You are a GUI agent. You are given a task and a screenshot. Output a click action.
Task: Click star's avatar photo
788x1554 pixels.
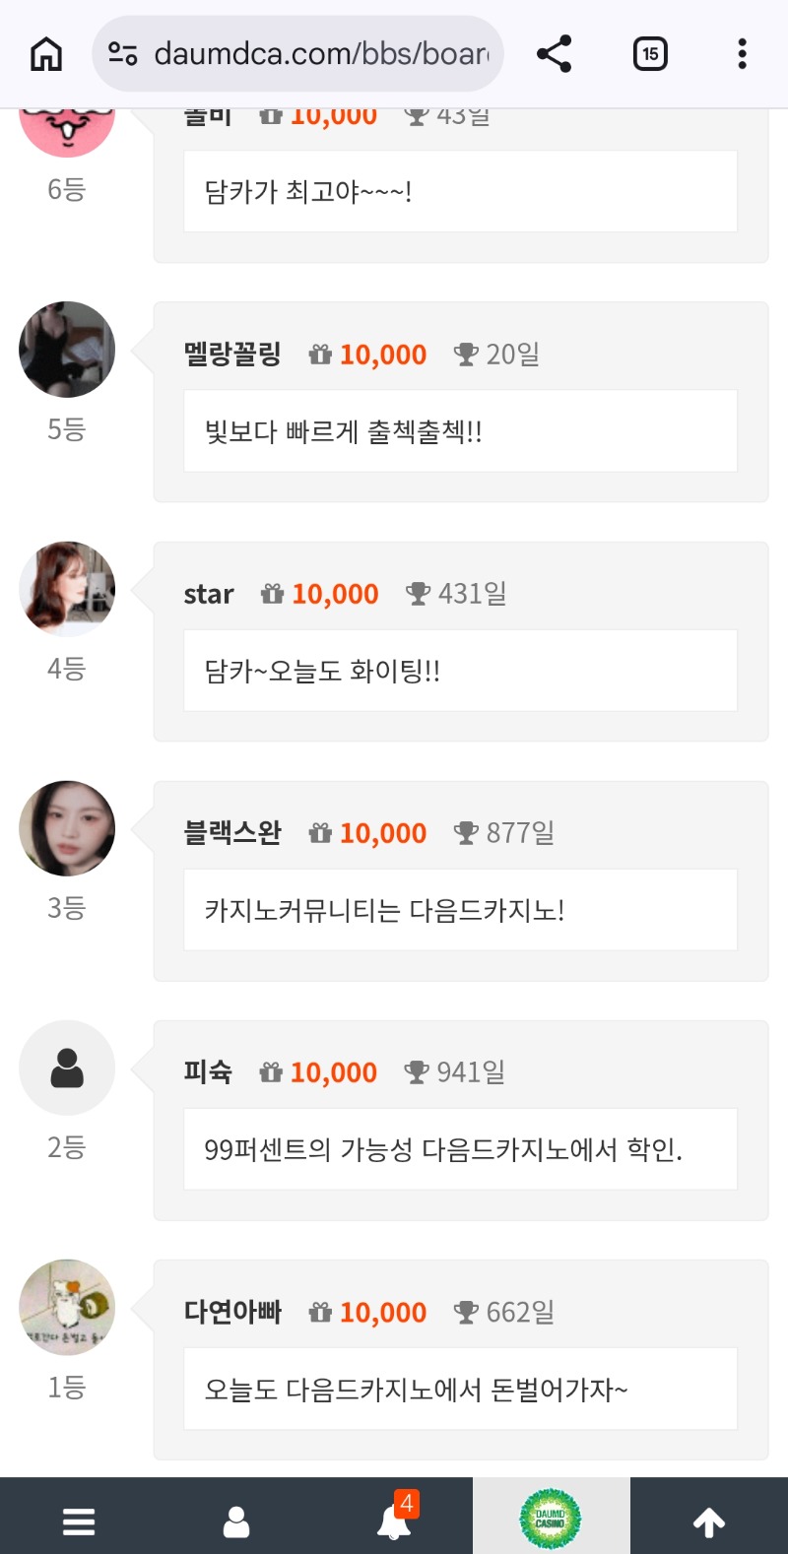tap(67, 589)
